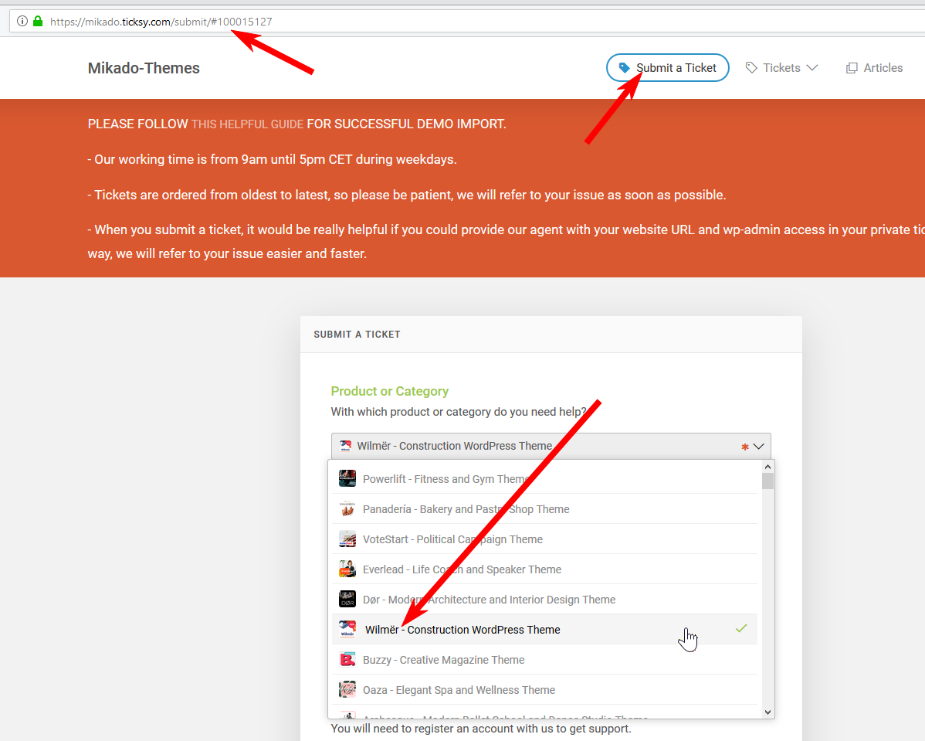This screenshot has height=741, width=925.
Task: Click the Submit a Ticket button
Action: click(x=667, y=68)
